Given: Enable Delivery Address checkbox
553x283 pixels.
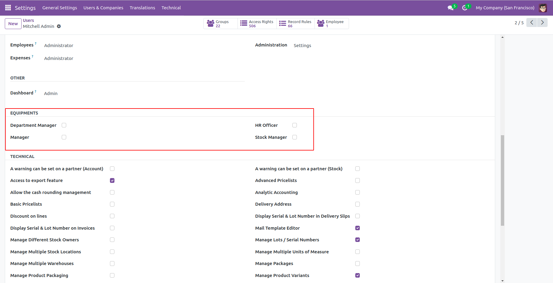Looking at the screenshot, I should pos(357,204).
